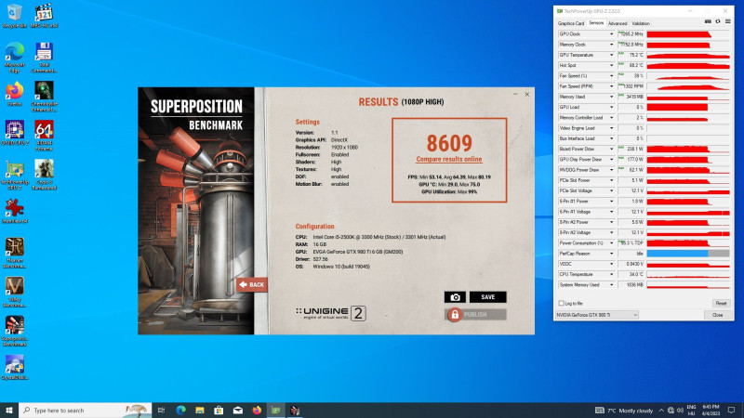Viewport: 744px width, 418px height.
Task: Open the Validation tab in GPU-Z
Action: (x=641, y=23)
